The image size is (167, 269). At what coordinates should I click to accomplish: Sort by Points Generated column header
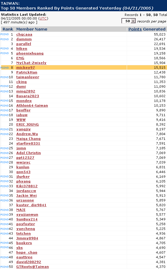(x=147, y=29)
